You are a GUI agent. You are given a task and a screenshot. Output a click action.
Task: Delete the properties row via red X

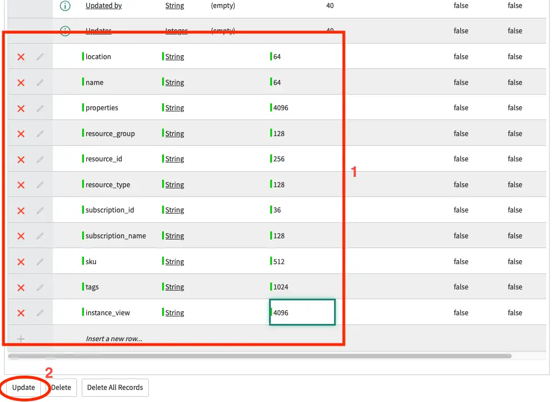[x=21, y=108]
